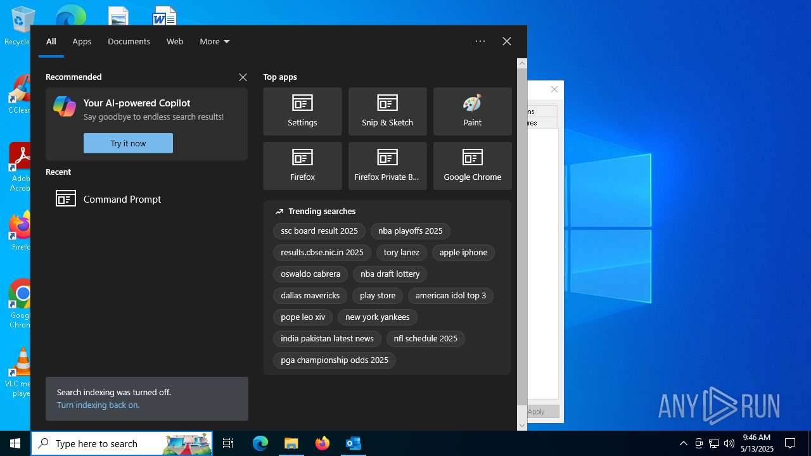This screenshot has height=456, width=811.
Task: Click Try it now button
Action: pos(128,143)
